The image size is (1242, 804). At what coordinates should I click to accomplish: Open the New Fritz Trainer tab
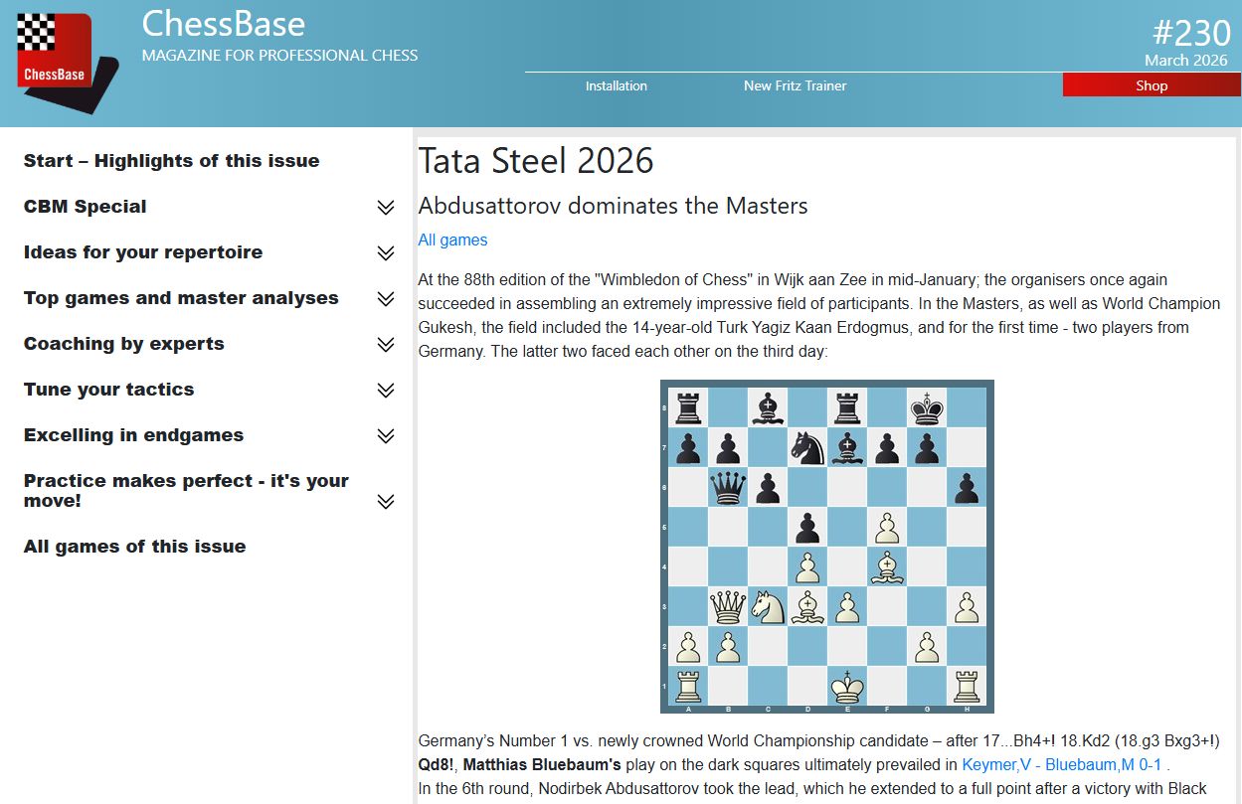(x=795, y=85)
